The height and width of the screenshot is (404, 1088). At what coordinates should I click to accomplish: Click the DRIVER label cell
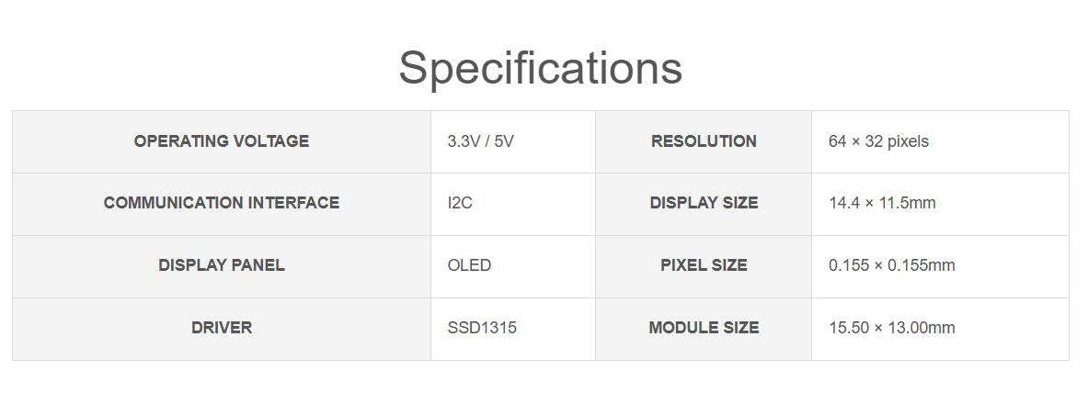click(222, 328)
